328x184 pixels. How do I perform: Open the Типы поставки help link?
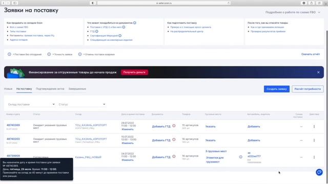(18, 31)
